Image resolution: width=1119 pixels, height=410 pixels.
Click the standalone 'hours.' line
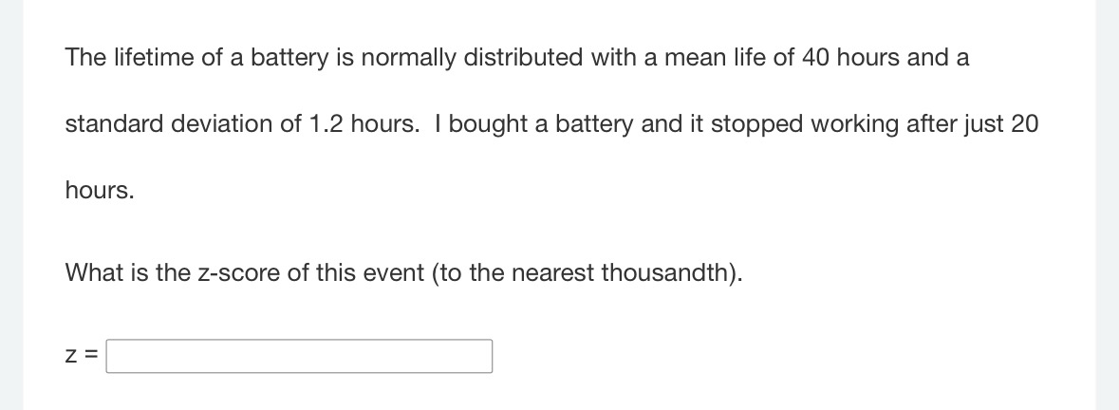click(100, 191)
